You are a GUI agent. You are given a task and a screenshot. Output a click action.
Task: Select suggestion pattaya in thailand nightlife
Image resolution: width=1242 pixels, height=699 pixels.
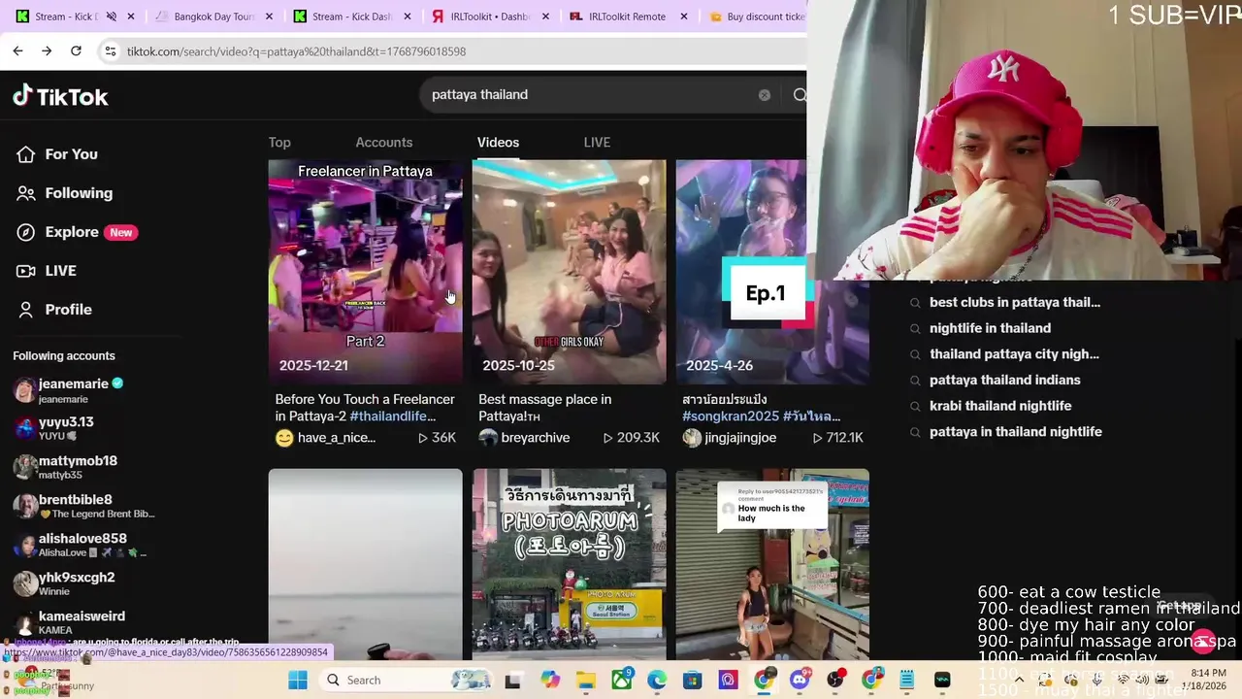click(1015, 432)
